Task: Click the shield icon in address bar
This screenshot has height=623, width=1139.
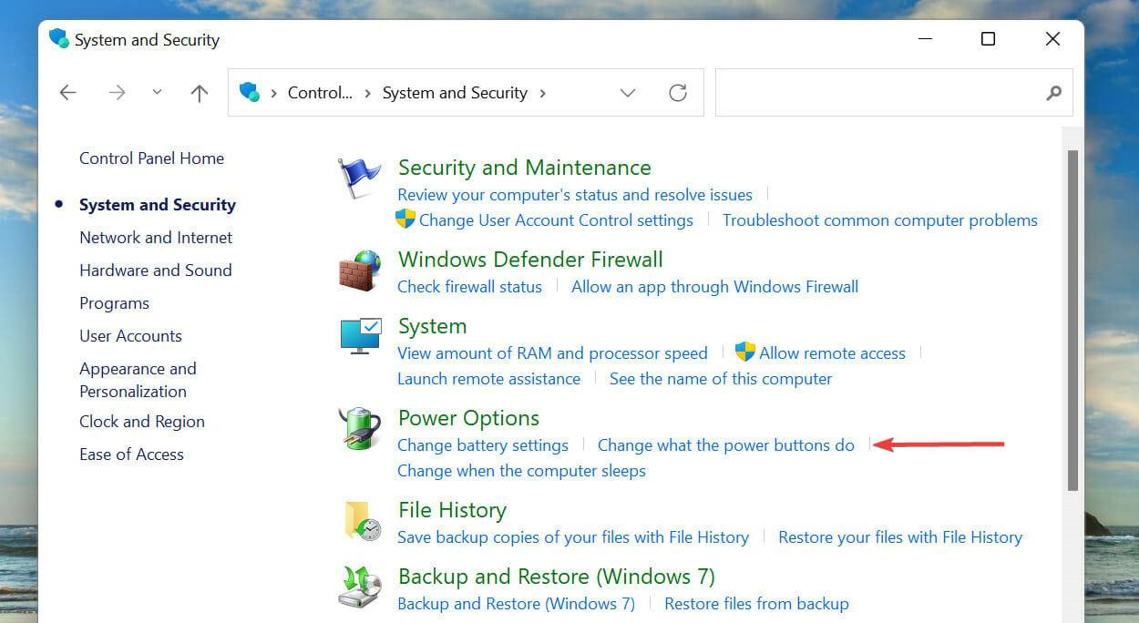Action: 249,92
